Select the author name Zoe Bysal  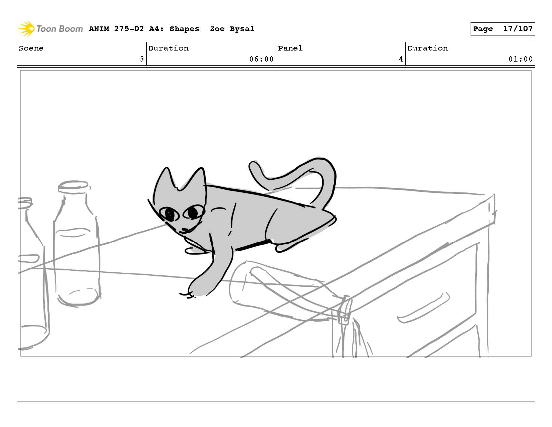[232, 29]
